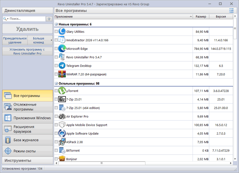This screenshot has width=239, height=173.
Task: Click the Air Explorer Pro icon
Action: [x=62, y=116]
